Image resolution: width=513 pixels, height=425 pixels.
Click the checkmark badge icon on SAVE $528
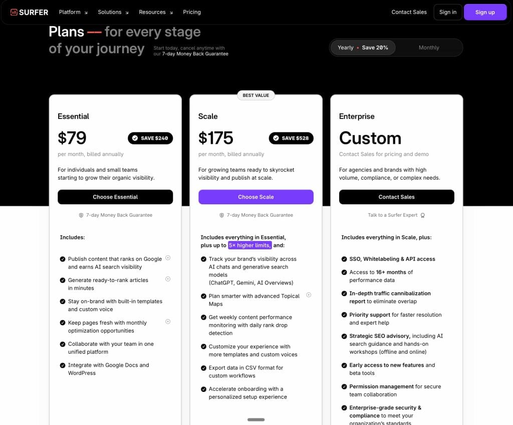click(x=276, y=138)
